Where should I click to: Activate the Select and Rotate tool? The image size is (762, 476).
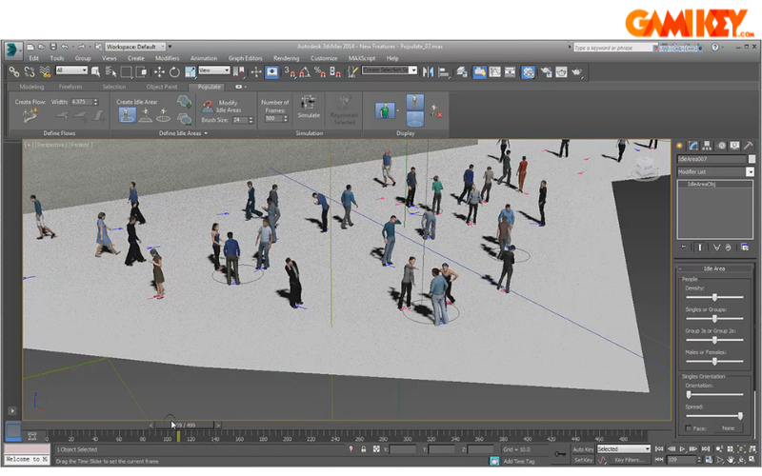(x=174, y=72)
